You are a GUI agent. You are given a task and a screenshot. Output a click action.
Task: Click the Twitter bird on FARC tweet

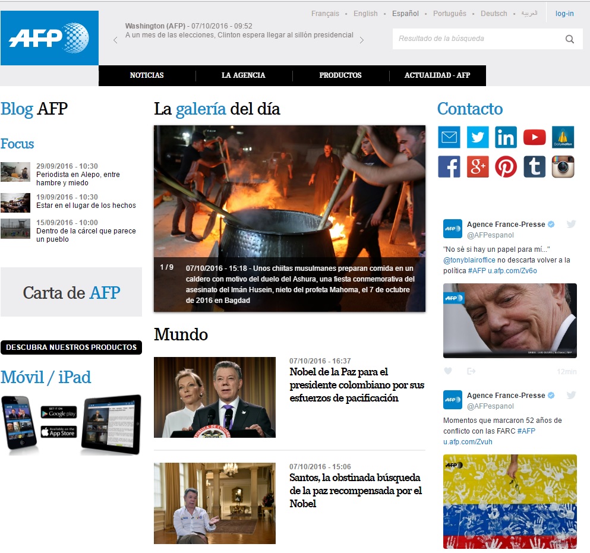pyautogui.click(x=571, y=395)
